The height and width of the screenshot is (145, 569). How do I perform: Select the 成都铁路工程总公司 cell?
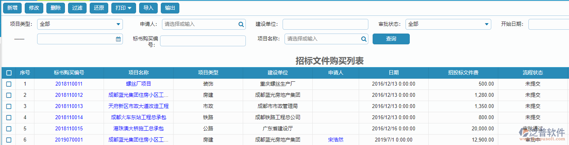pyautogui.click(x=278, y=117)
